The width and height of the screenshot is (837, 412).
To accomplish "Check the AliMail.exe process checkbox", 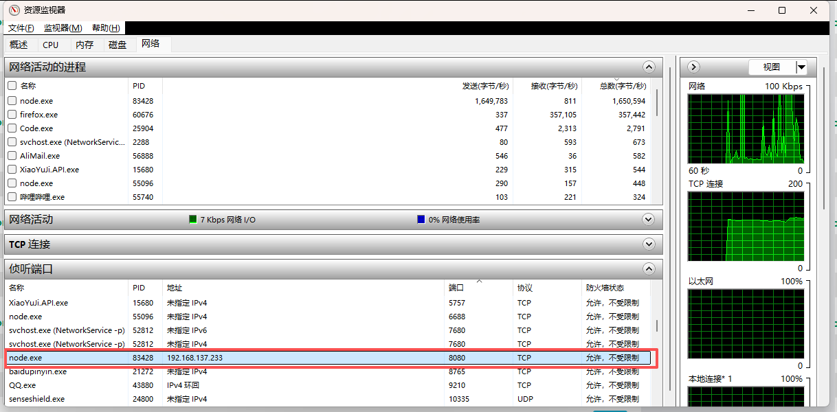I will click(x=12, y=156).
